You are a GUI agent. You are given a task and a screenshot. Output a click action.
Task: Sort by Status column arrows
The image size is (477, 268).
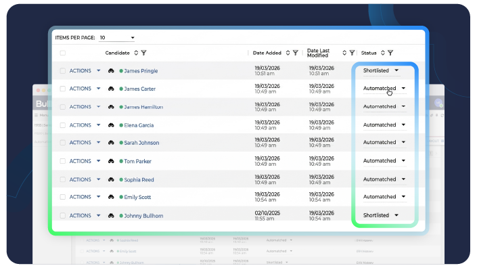(x=383, y=53)
